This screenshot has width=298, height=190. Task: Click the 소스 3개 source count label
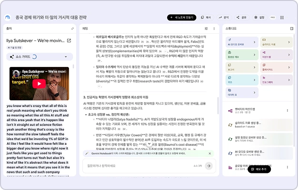click(198, 166)
